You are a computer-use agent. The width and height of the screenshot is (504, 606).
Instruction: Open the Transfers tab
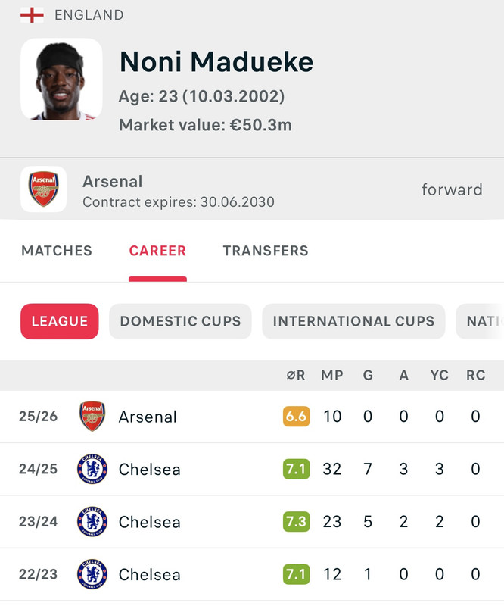266,251
